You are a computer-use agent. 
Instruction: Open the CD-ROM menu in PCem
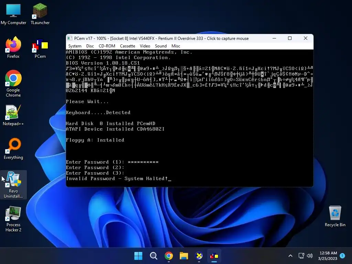point(107,46)
